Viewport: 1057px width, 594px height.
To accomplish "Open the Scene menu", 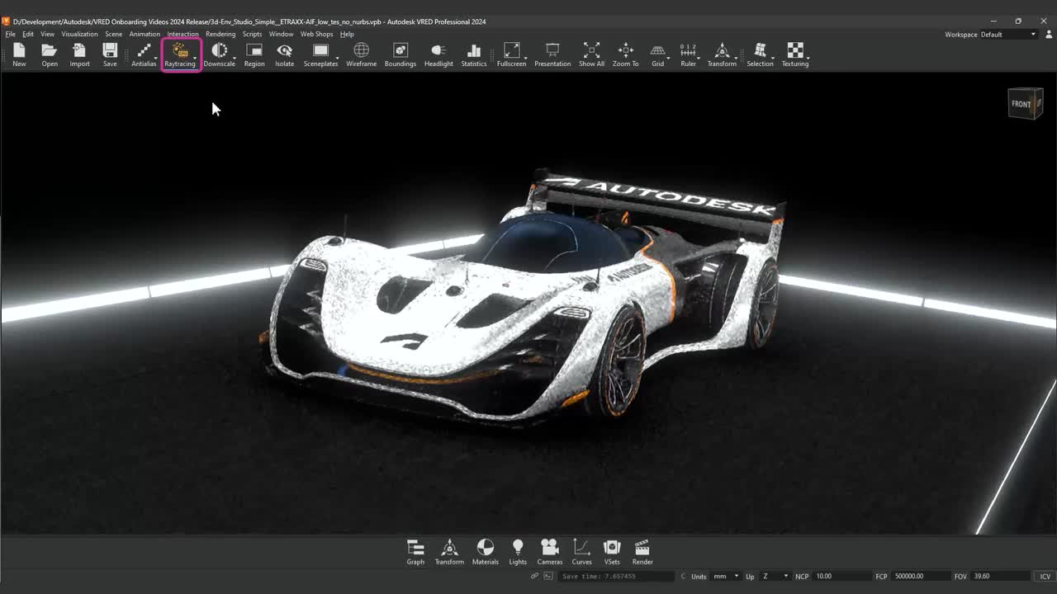I will click(x=113, y=35).
